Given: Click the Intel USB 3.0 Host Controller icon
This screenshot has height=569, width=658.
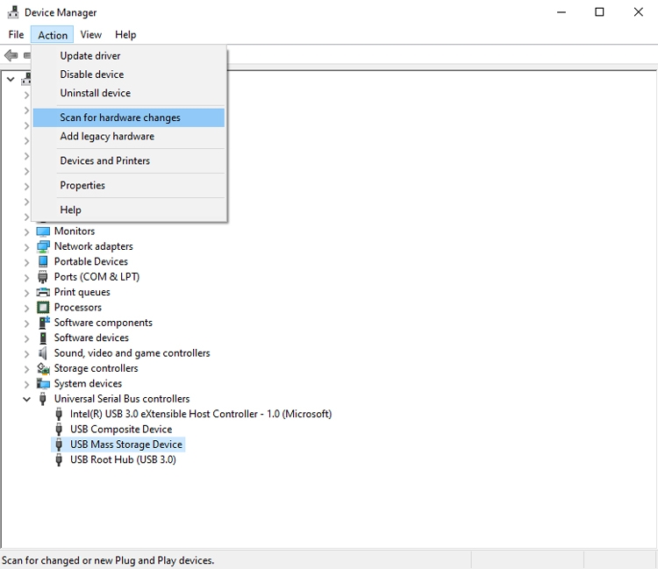Looking at the screenshot, I should tap(59, 415).
